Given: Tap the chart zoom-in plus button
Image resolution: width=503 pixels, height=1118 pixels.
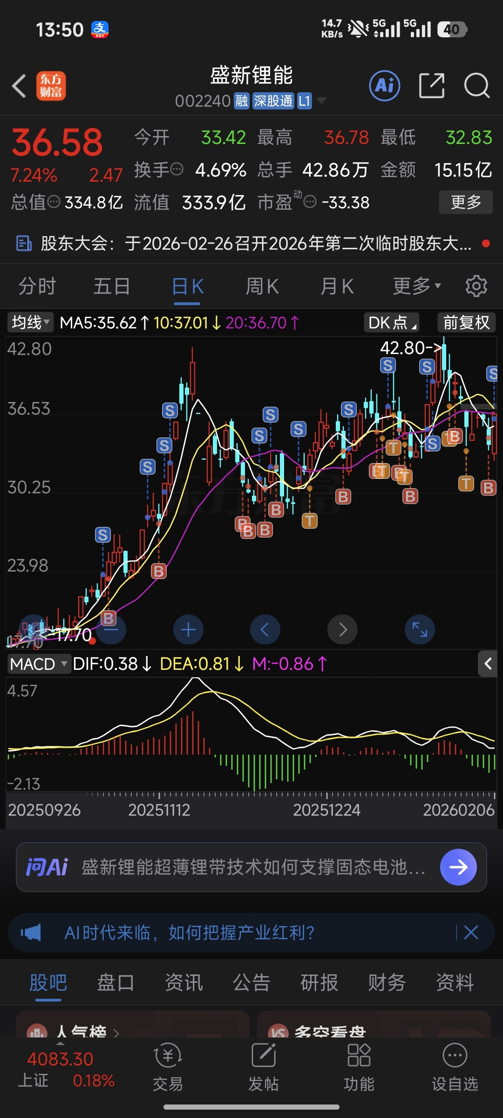Looking at the screenshot, I should (188, 630).
